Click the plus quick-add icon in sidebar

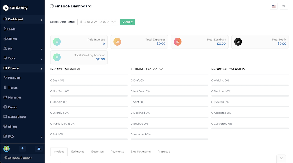[23, 148]
